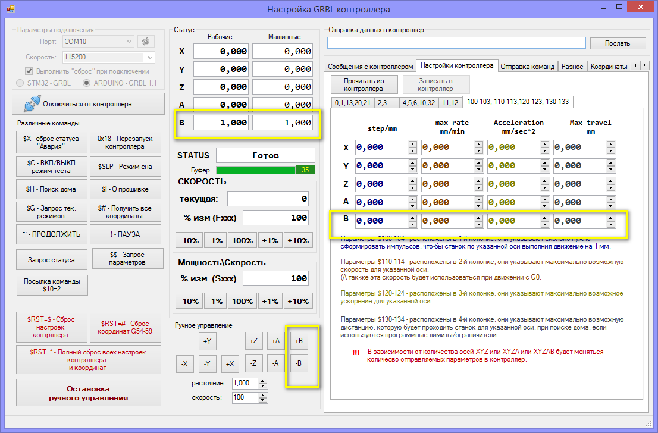Image resolution: width=658 pixels, height=433 pixels.
Task: Click the Послать send button
Action: [x=618, y=43]
